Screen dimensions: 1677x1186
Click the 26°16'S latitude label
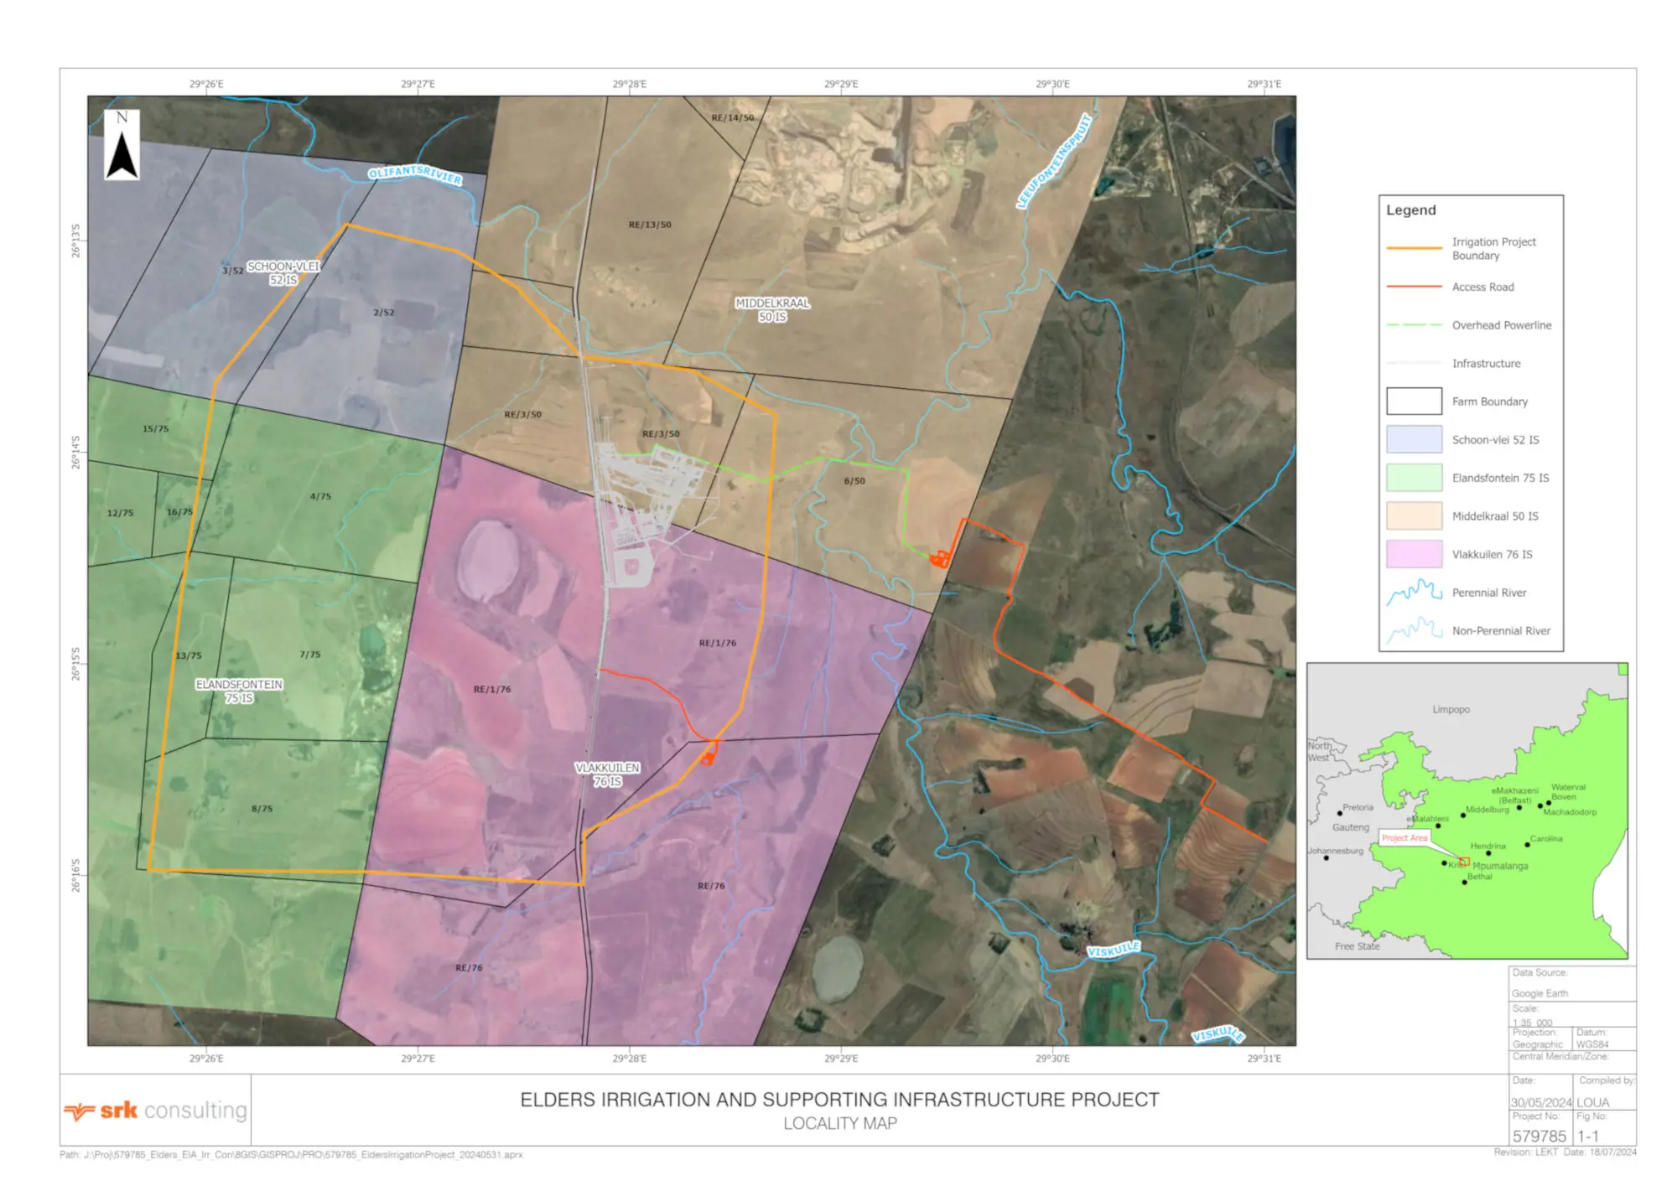[x=75, y=875]
